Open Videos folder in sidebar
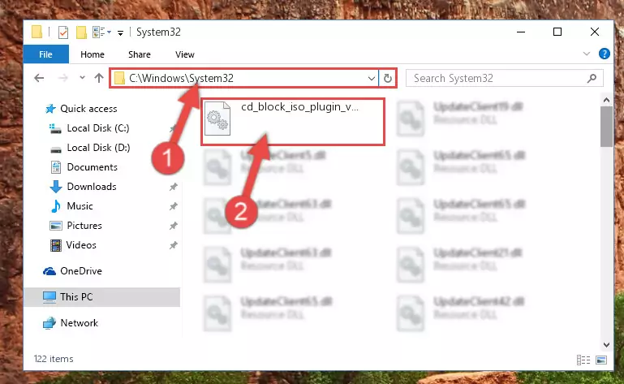624x384 pixels. 81,245
